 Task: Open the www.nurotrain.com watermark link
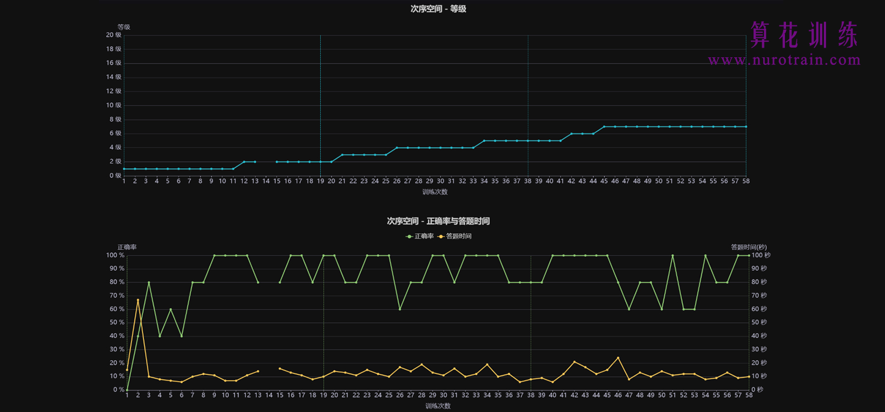(784, 60)
